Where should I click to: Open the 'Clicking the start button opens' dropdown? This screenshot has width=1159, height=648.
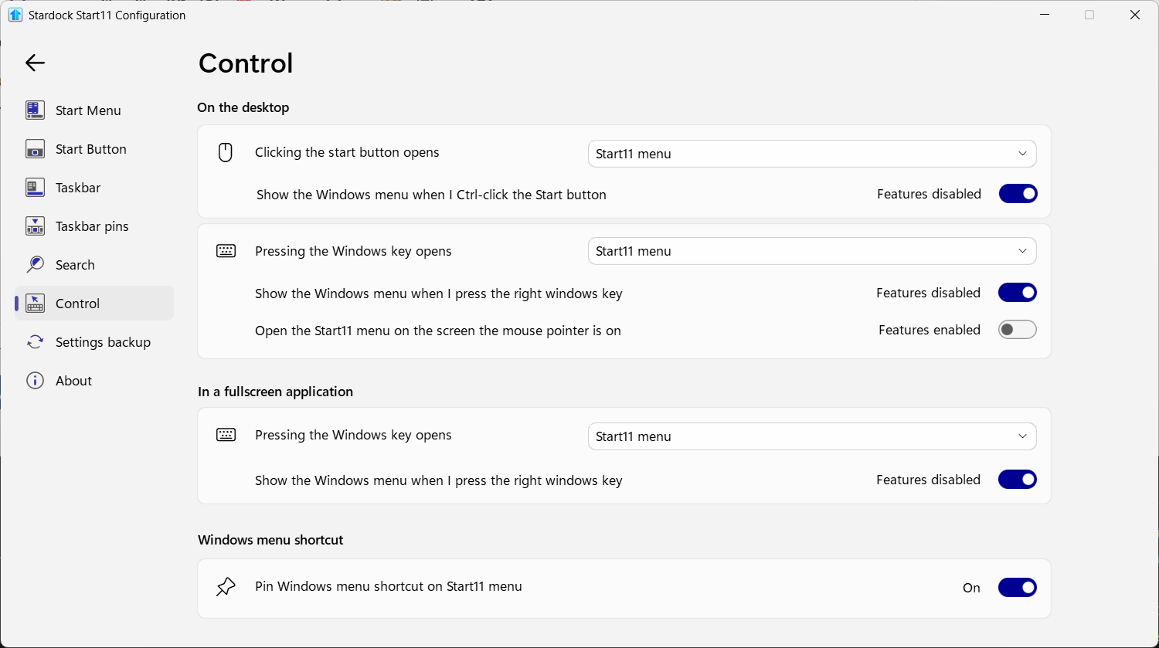coord(812,154)
